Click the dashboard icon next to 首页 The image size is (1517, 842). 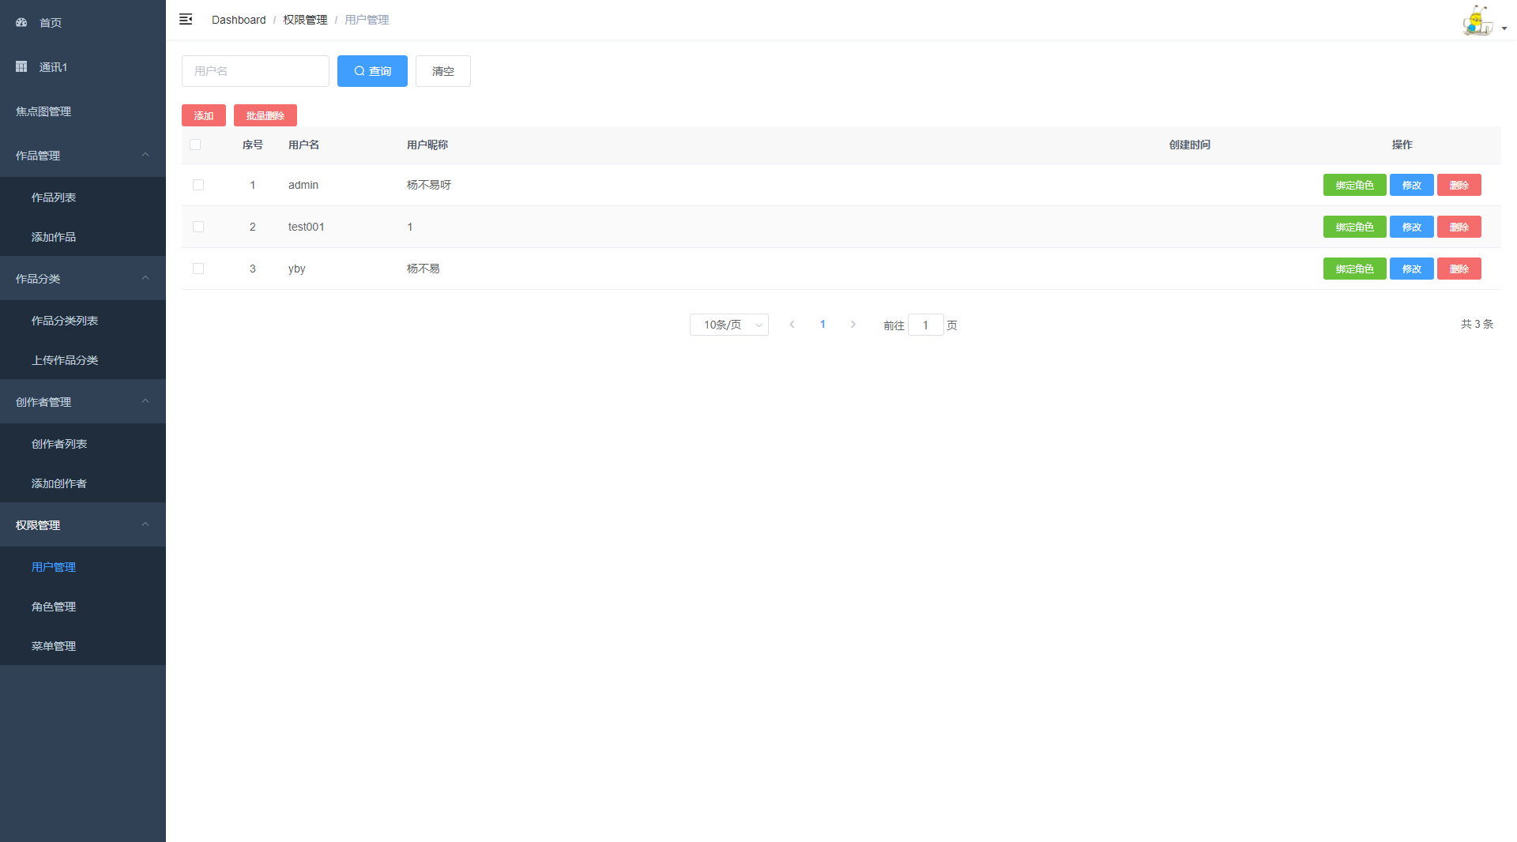click(x=21, y=22)
